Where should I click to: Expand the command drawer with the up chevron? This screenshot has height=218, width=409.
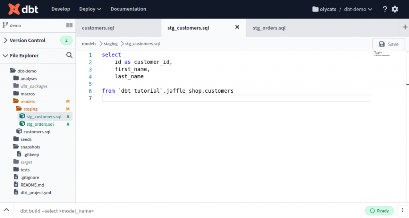click(x=6, y=210)
